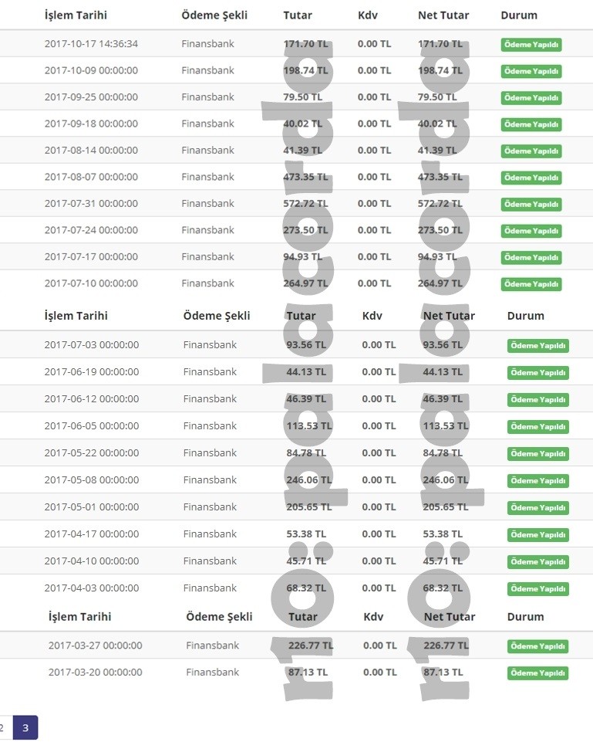The width and height of the screenshot is (593, 742).
Task: Click the first Net Tutar column header
Action: pos(443,15)
